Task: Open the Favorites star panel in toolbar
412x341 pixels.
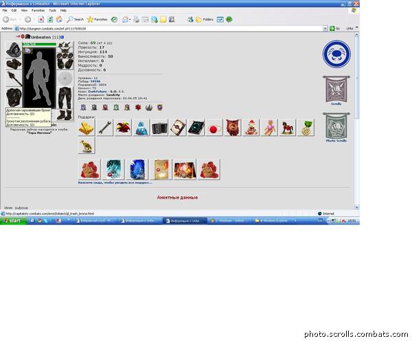Action: tap(98, 19)
